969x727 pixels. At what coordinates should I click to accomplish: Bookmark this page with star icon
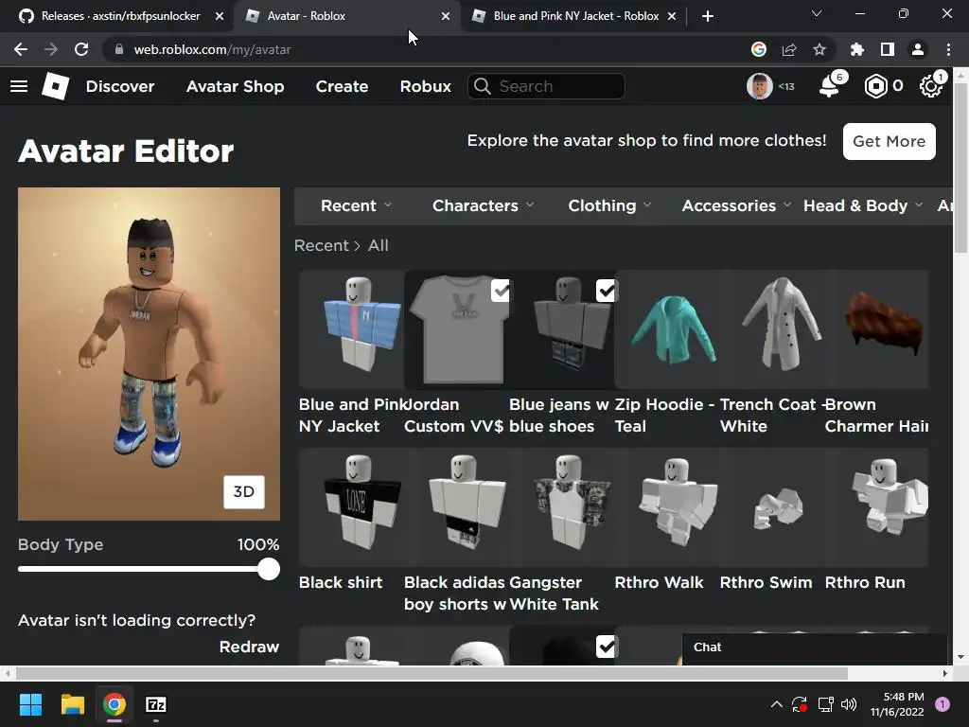pyautogui.click(x=819, y=49)
